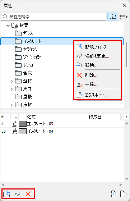Choose 一掃... from context menu
This screenshot has width=130, height=201.
(x=97, y=84)
